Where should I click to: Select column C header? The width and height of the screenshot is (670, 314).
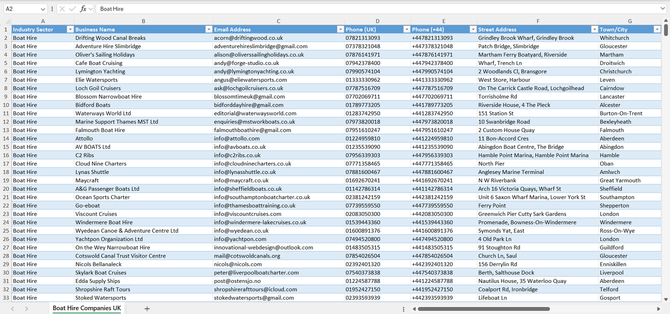(279, 21)
